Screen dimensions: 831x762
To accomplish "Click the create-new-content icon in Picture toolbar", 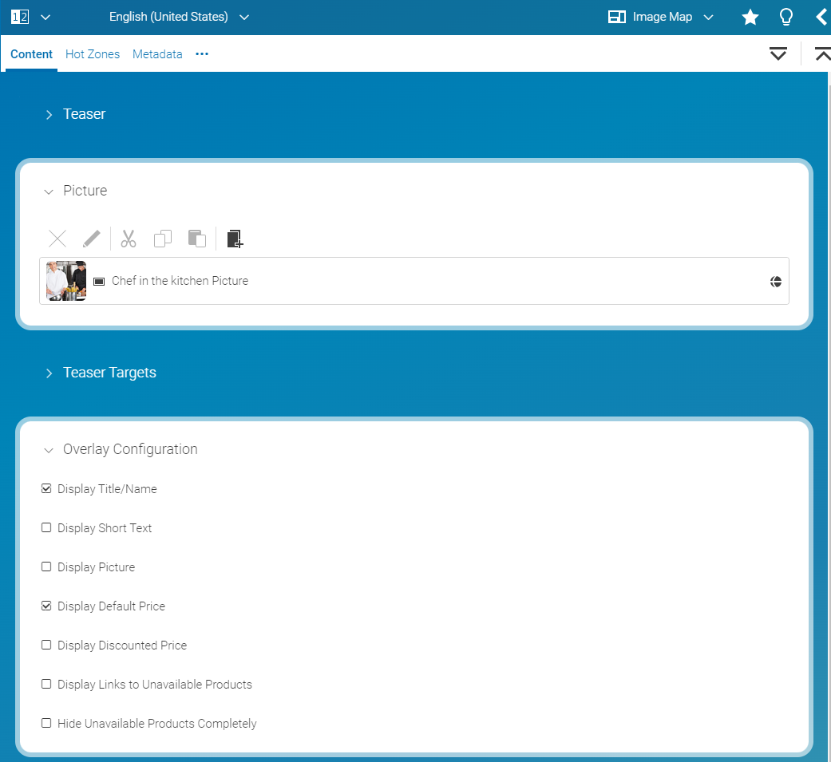I will click(235, 238).
